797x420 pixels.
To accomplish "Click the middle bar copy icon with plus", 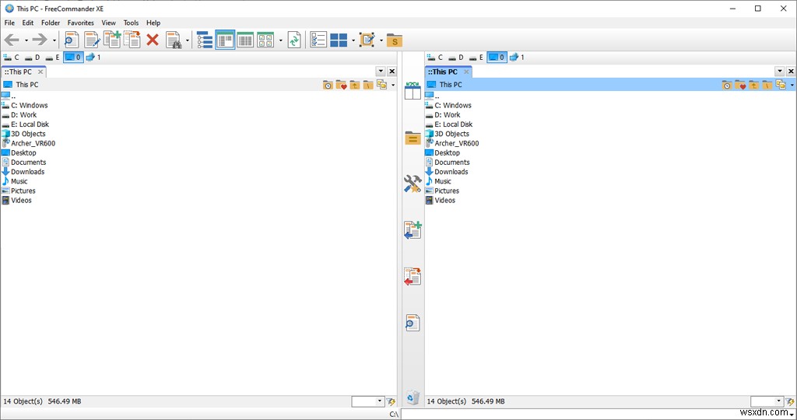I will [413, 229].
